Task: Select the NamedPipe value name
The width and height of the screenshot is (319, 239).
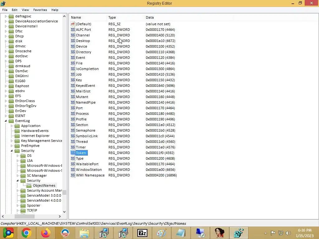Action: pos(86,102)
